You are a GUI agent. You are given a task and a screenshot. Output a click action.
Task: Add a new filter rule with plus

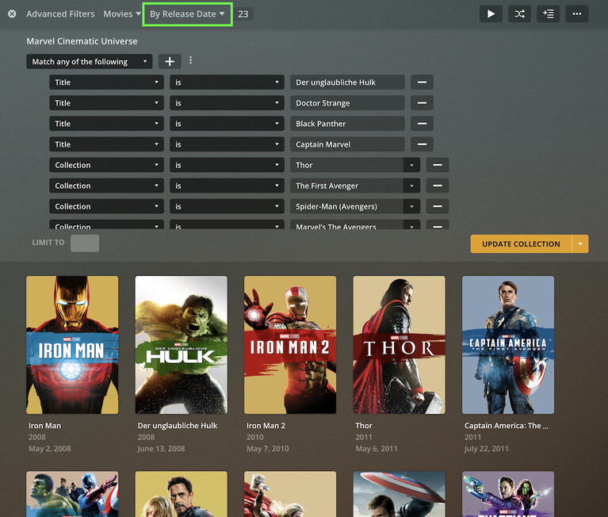(x=170, y=61)
